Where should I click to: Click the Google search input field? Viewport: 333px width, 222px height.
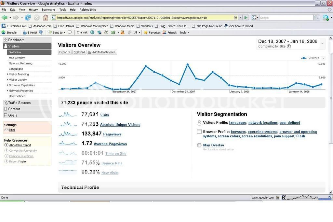286,18
